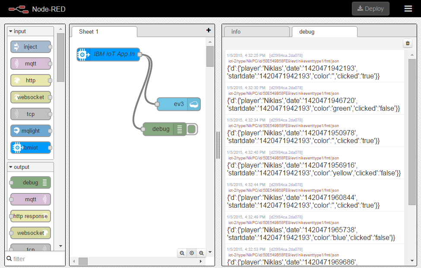Image resolution: width=421 pixels, height=268 pixels.
Task: Toggle the debug node output button
Action: pos(192,129)
